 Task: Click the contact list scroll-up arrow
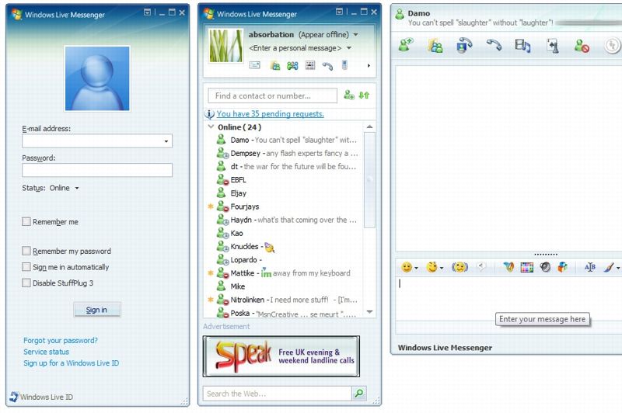point(369,127)
